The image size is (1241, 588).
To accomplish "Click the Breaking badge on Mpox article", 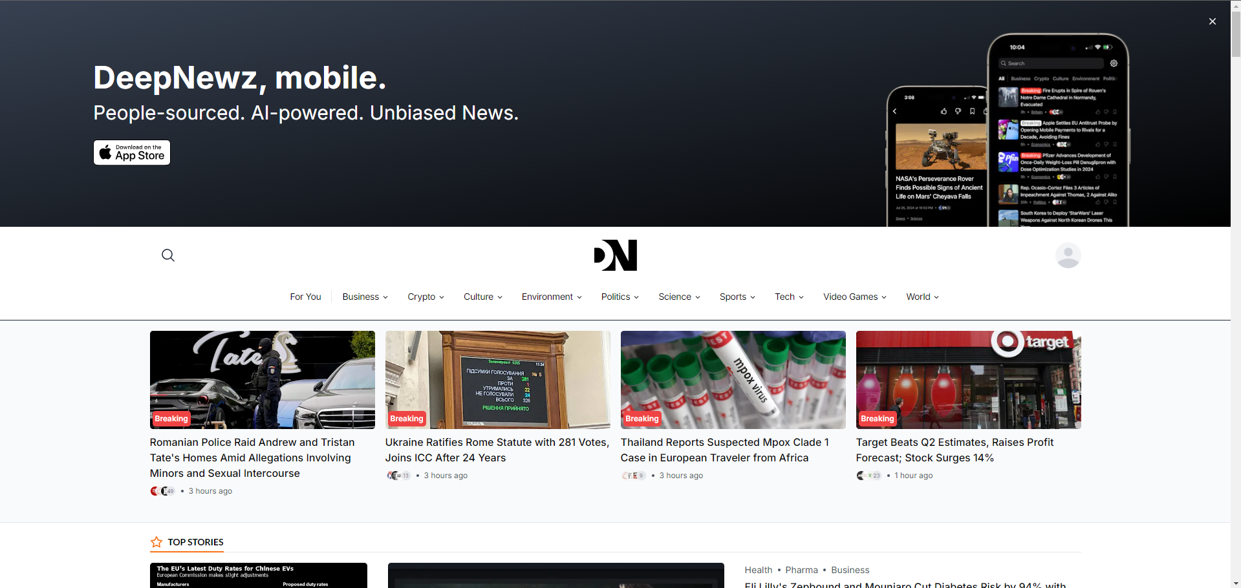I will [x=642, y=419].
